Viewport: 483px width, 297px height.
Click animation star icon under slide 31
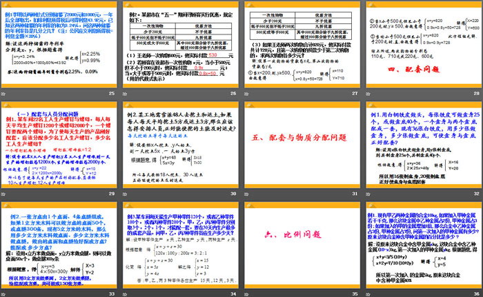(x=246, y=194)
